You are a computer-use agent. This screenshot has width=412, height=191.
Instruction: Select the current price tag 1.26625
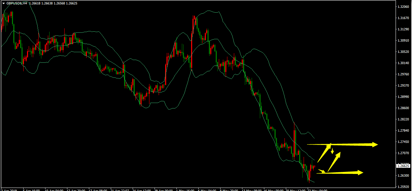pos(403,166)
